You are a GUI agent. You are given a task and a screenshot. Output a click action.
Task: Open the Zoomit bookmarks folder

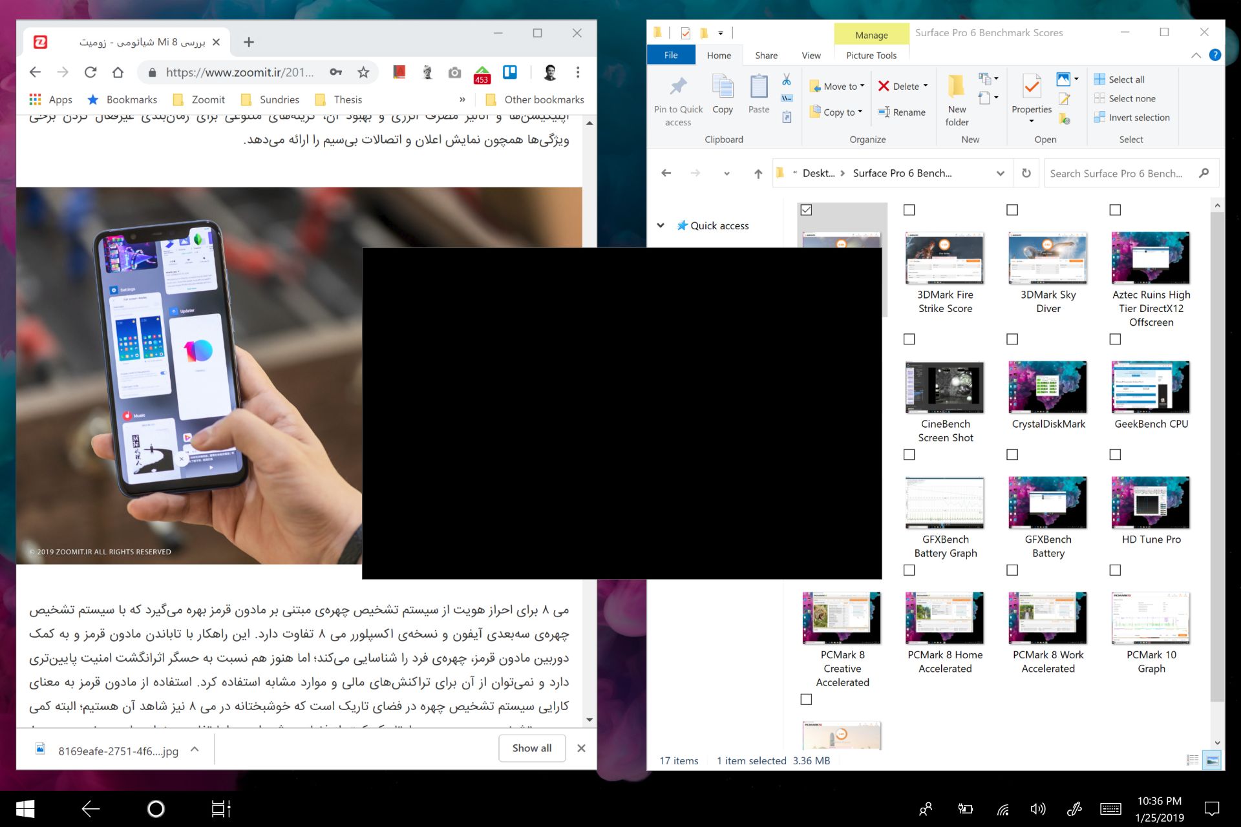(x=199, y=99)
